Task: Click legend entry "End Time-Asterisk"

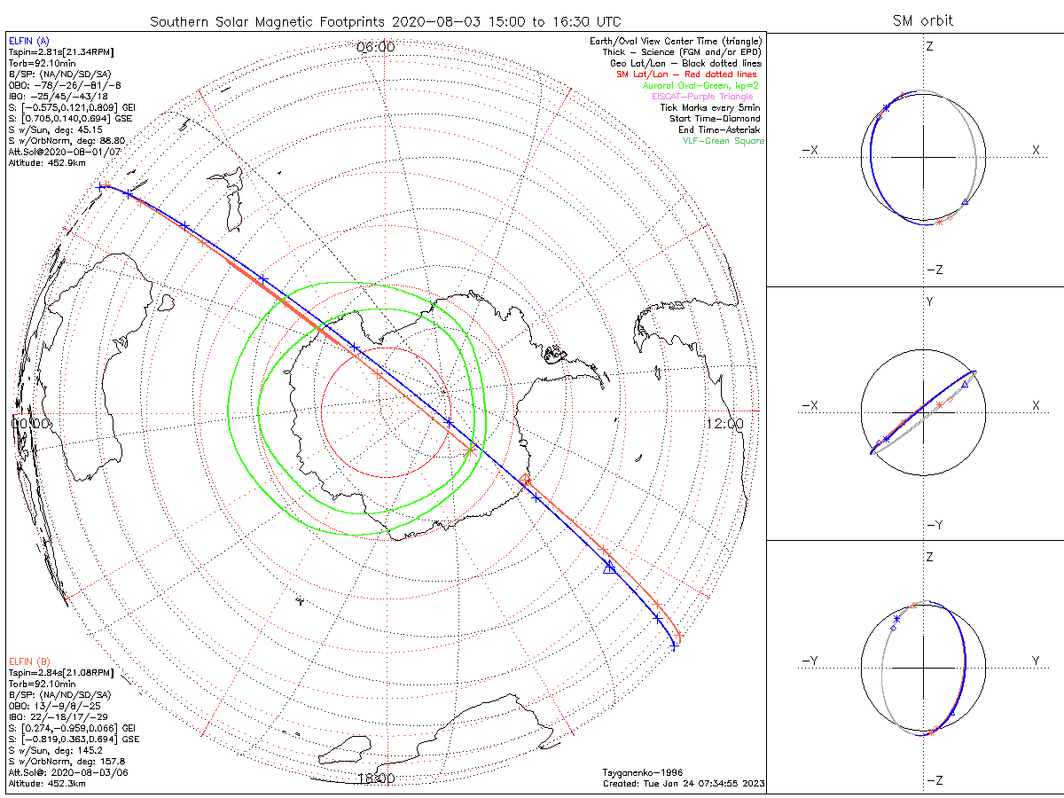Action: tap(719, 129)
